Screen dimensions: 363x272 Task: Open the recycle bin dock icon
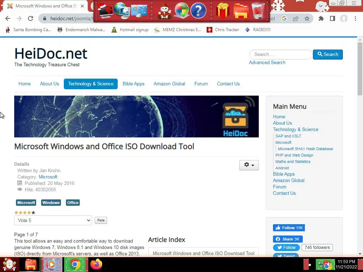pos(258,11)
